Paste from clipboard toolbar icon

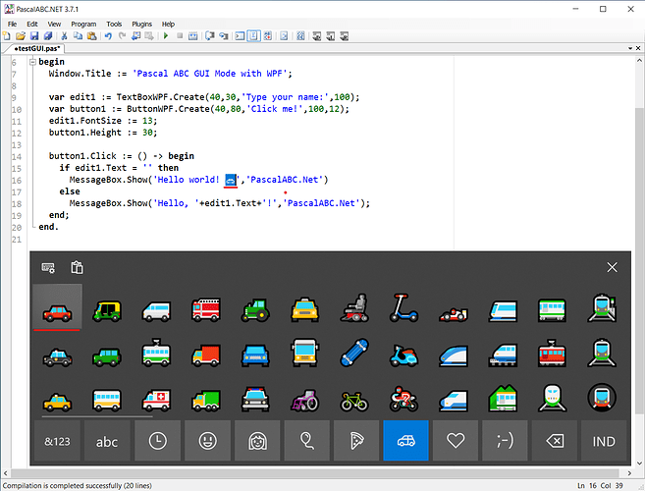91,36
